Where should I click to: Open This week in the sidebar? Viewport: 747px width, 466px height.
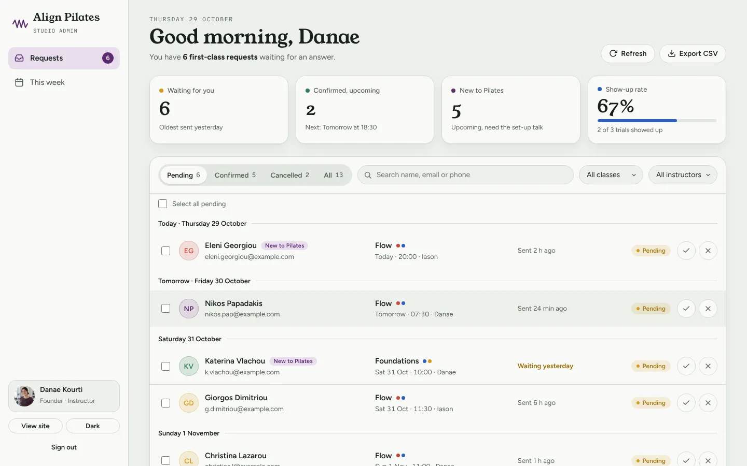point(64,82)
